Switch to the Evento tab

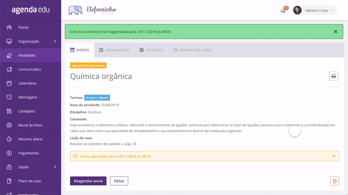[x=80, y=50]
